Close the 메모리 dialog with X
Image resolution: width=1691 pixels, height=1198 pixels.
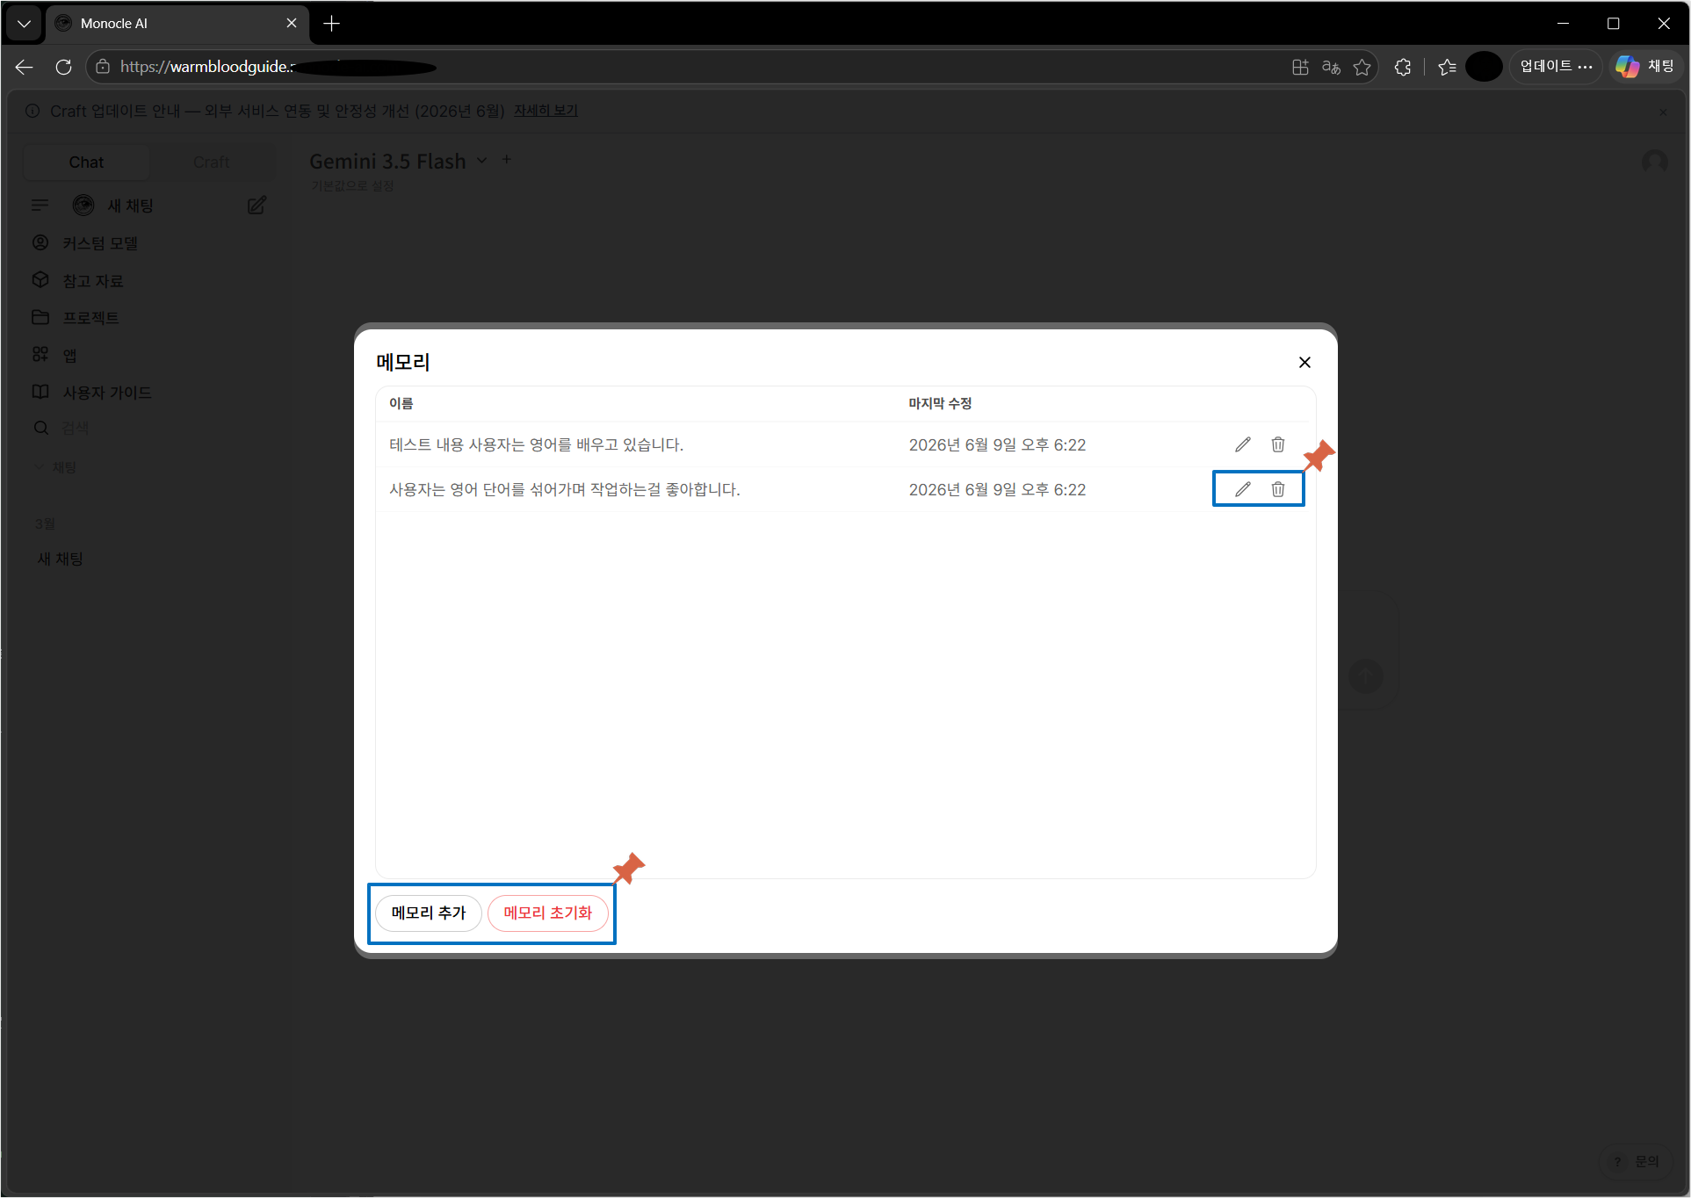[1304, 362]
